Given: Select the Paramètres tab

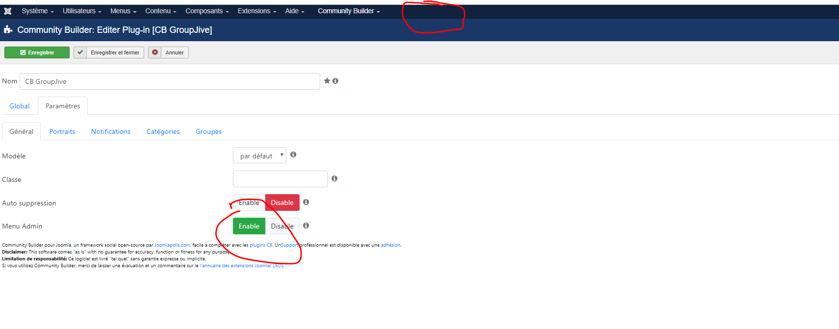Looking at the screenshot, I should coord(63,106).
